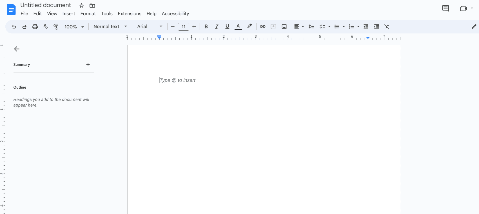Increase font size with plus button
Viewport: 479px width, 214px height.
194,27
